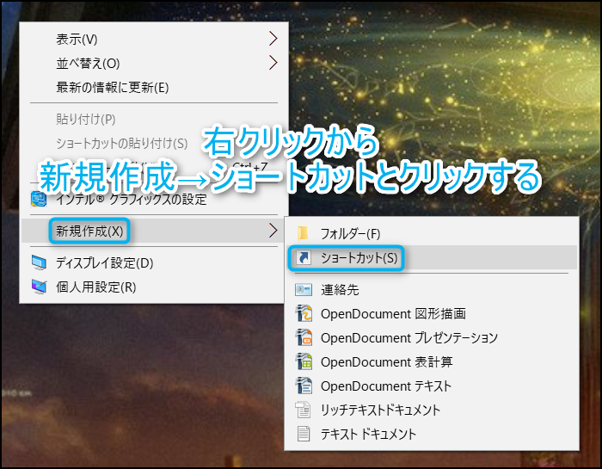Click the shortcut arrow icon beside ショートカット(S)
The image size is (602, 469).
click(303, 257)
